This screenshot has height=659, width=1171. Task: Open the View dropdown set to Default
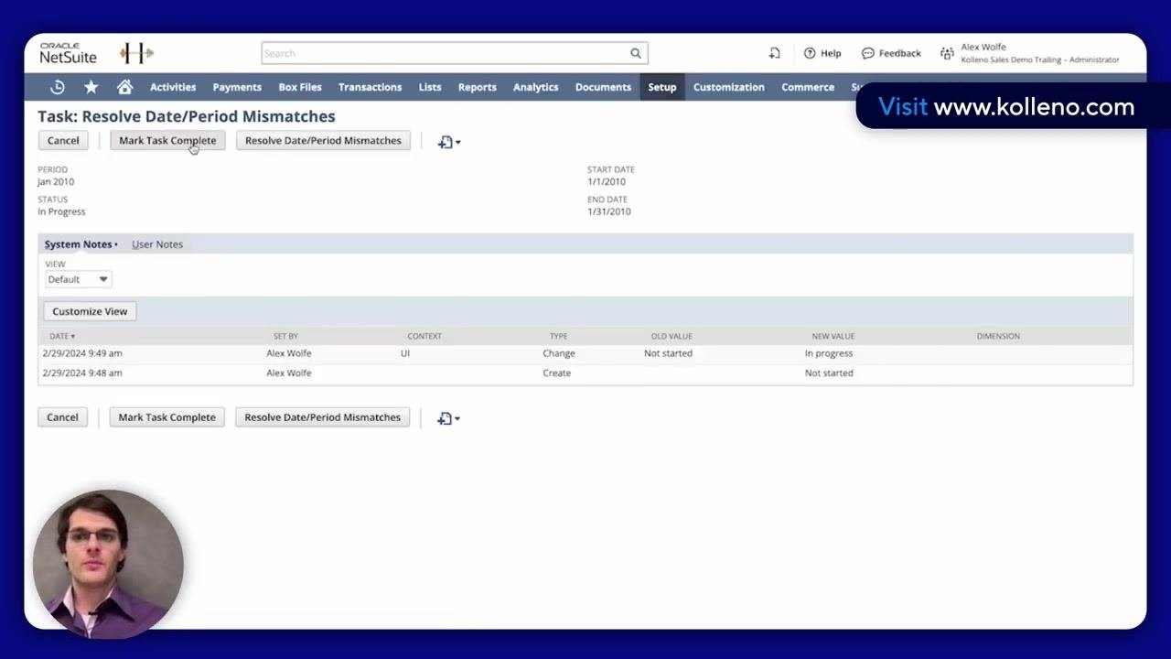coord(79,279)
